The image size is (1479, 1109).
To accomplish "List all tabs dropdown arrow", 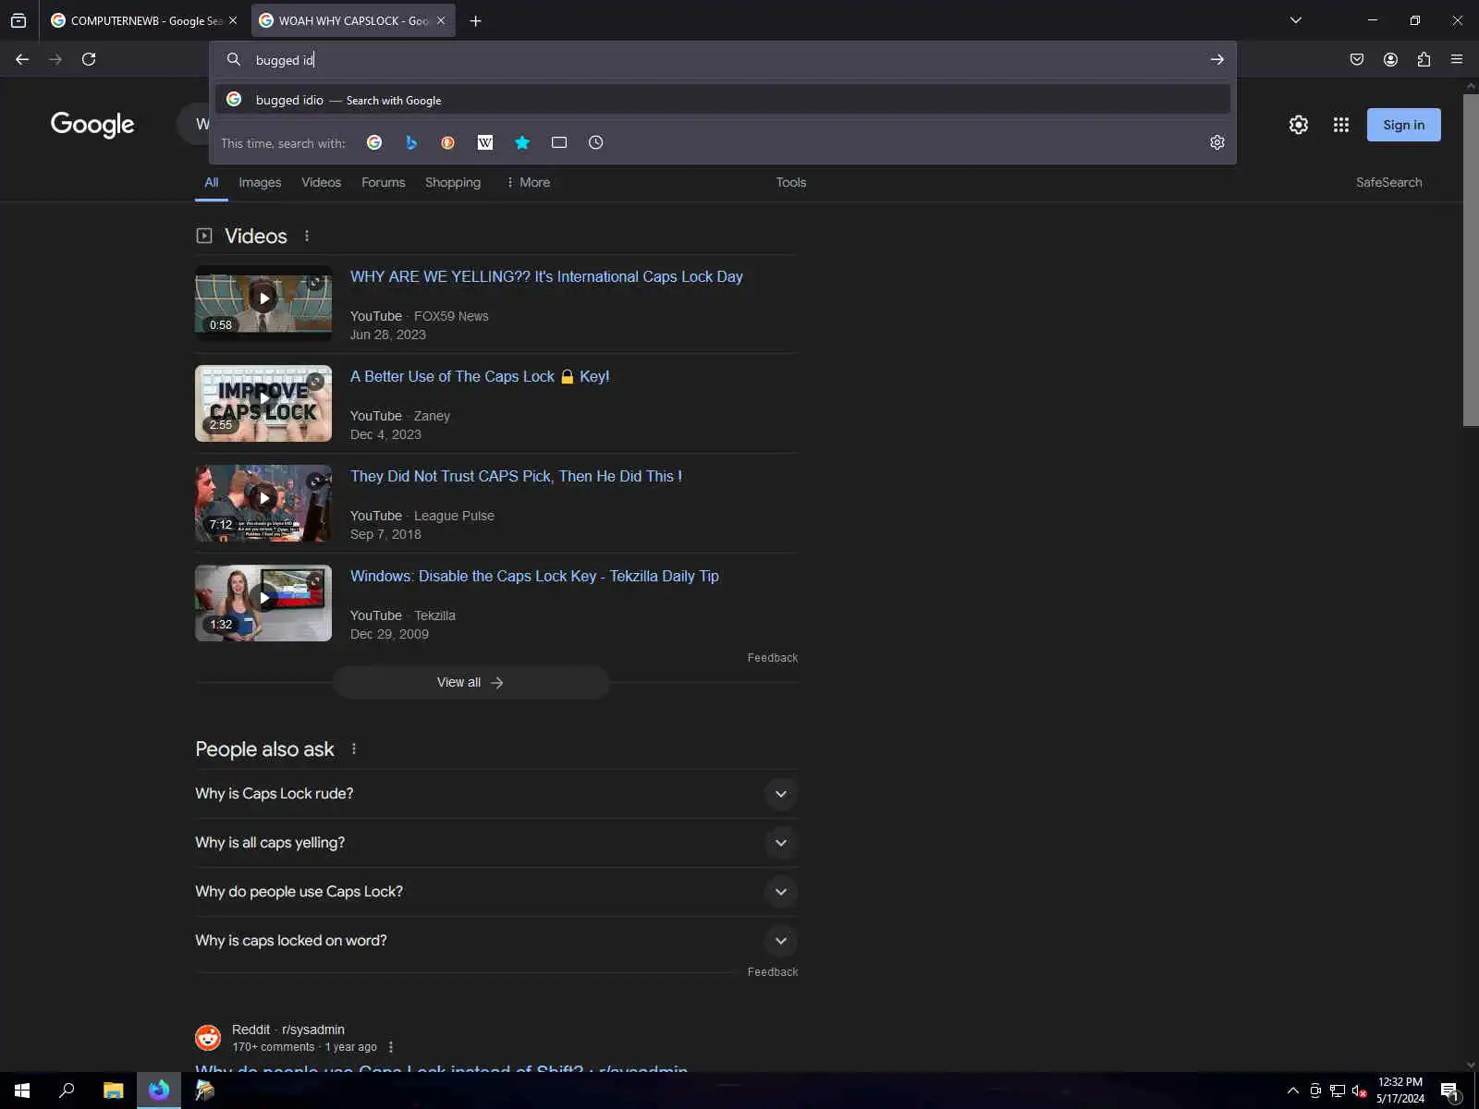I will (x=1296, y=20).
